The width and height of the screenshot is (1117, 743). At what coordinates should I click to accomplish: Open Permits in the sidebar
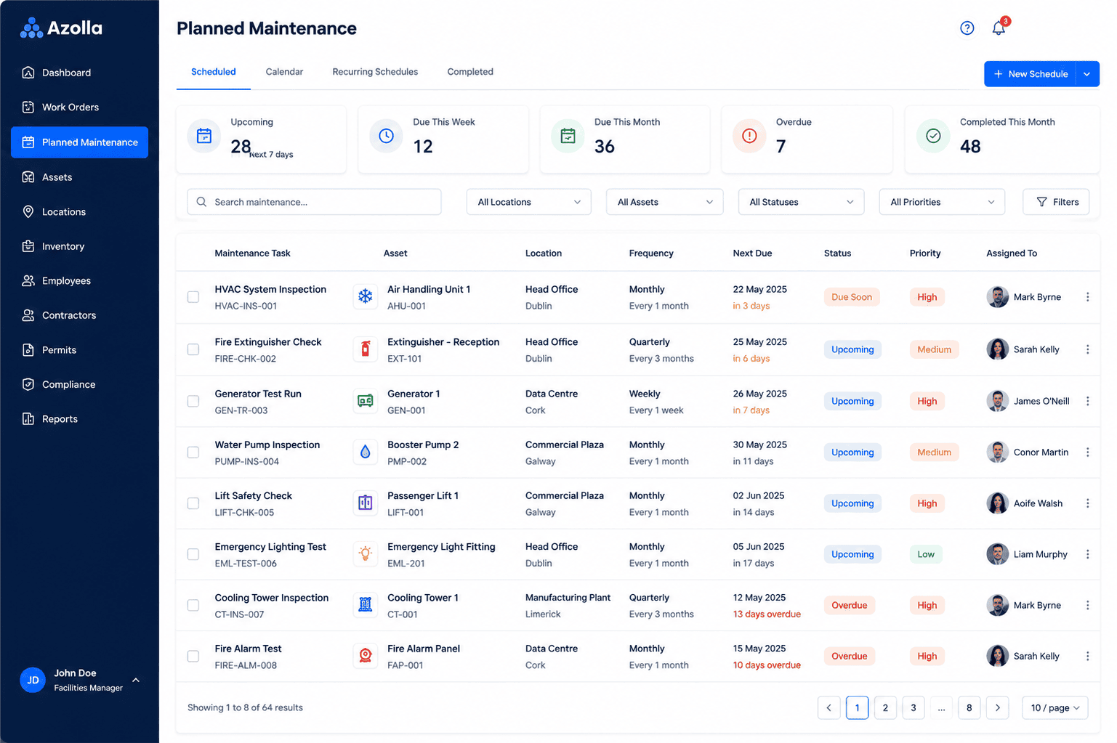point(79,350)
